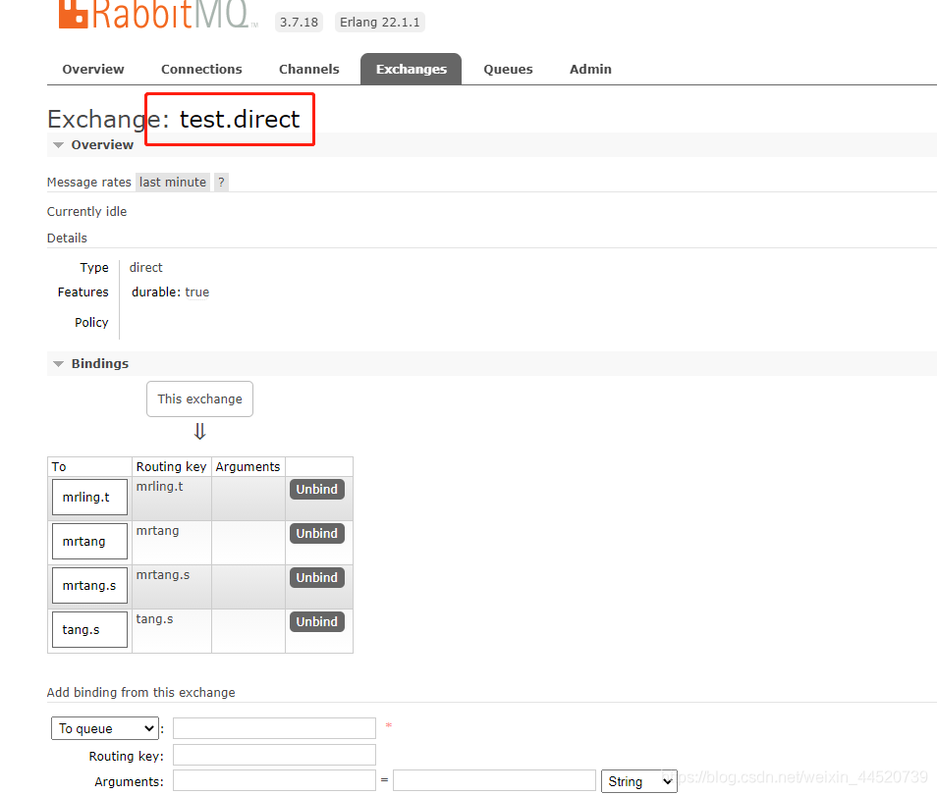
Task: Collapse the Bindings section
Action: point(90,364)
